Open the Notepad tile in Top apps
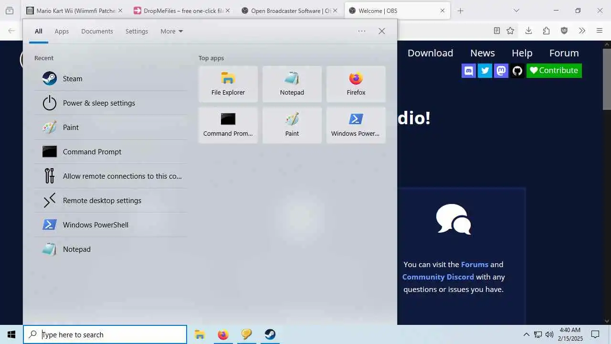The height and width of the screenshot is (344, 611). click(x=292, y=84)
